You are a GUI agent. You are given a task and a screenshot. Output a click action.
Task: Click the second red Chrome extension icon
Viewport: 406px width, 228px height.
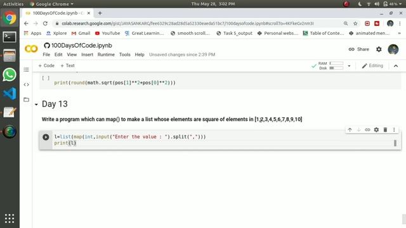pyautogui.click(x=377, y=23)
